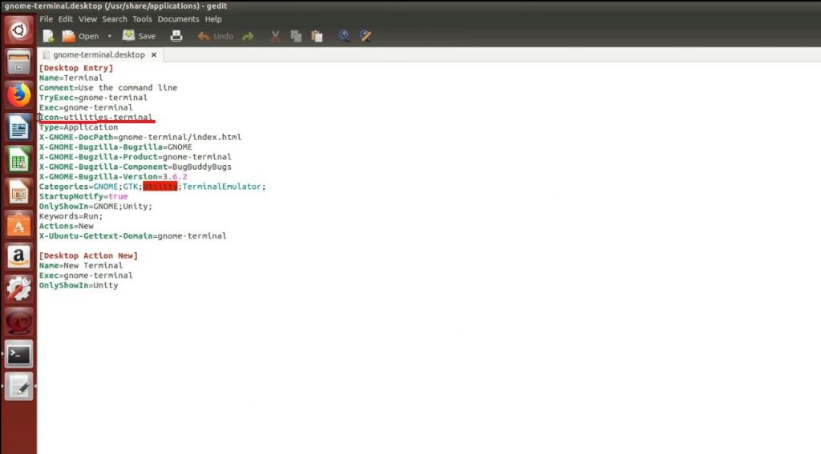Screen dimensions: 821x454
Task: Click the Type=Application line
Action: pyautogui.click(x=79, y=127)
